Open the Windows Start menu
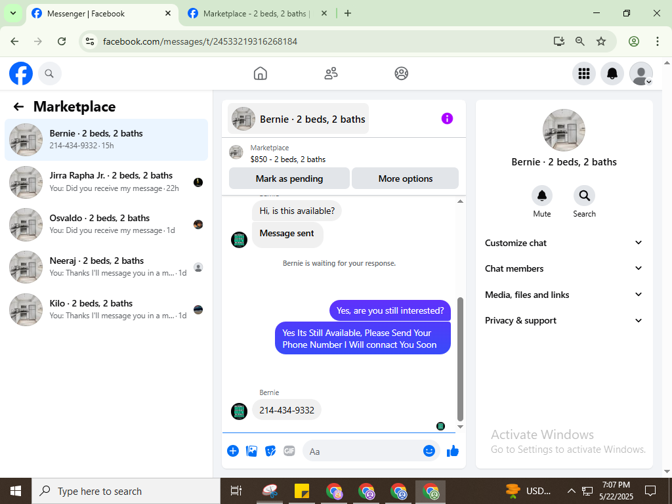 tap(16, 491)
